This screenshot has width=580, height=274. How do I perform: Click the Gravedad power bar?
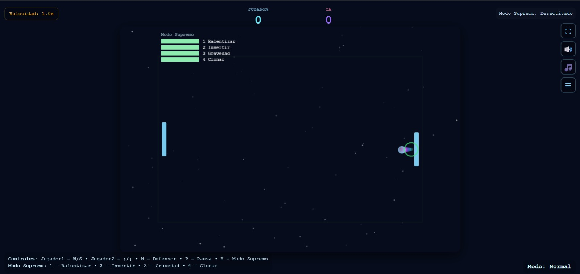point(180,54)
